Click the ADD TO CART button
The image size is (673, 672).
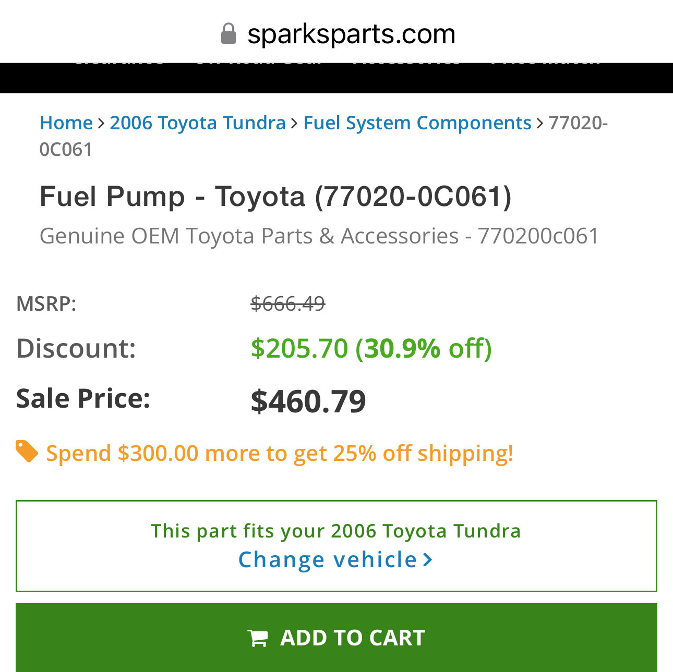coord(336,638)
